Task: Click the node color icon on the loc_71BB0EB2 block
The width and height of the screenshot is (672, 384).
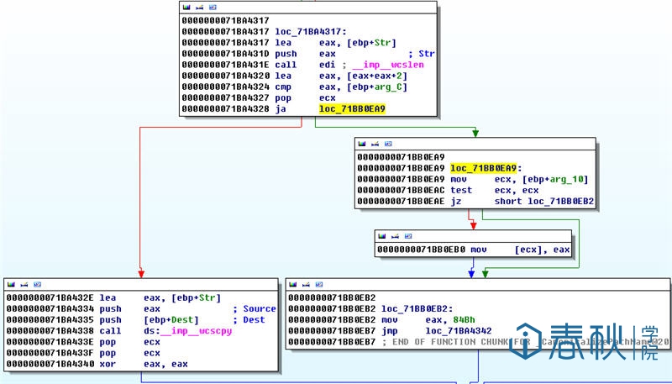Action: click(x=293, y=284)
